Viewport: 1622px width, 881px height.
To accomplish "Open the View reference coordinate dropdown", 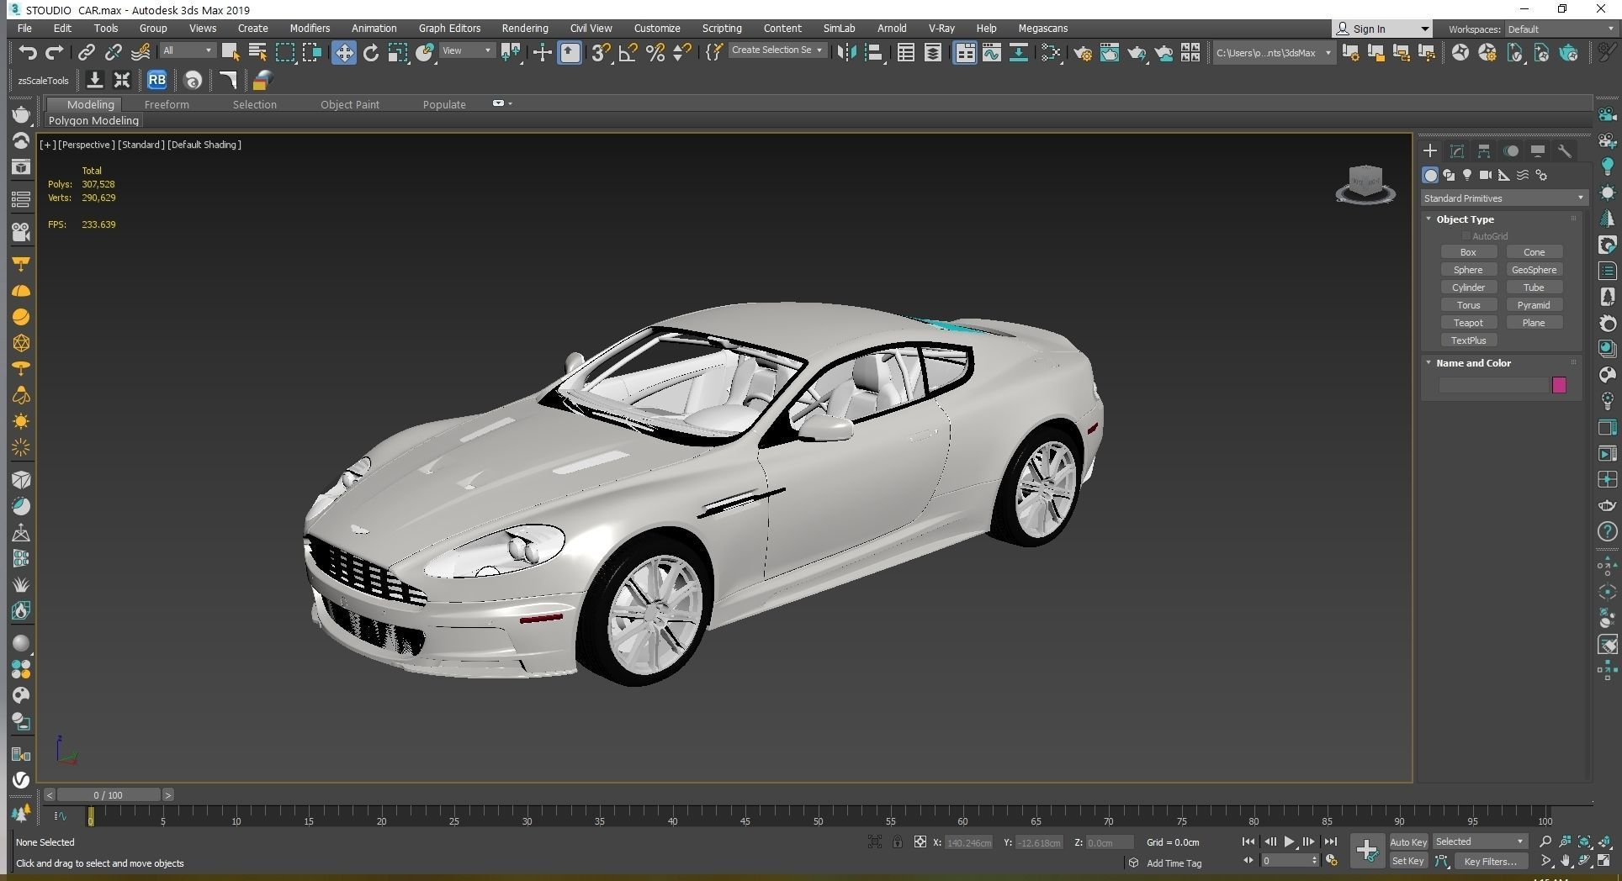I will (x=467, y=50).
